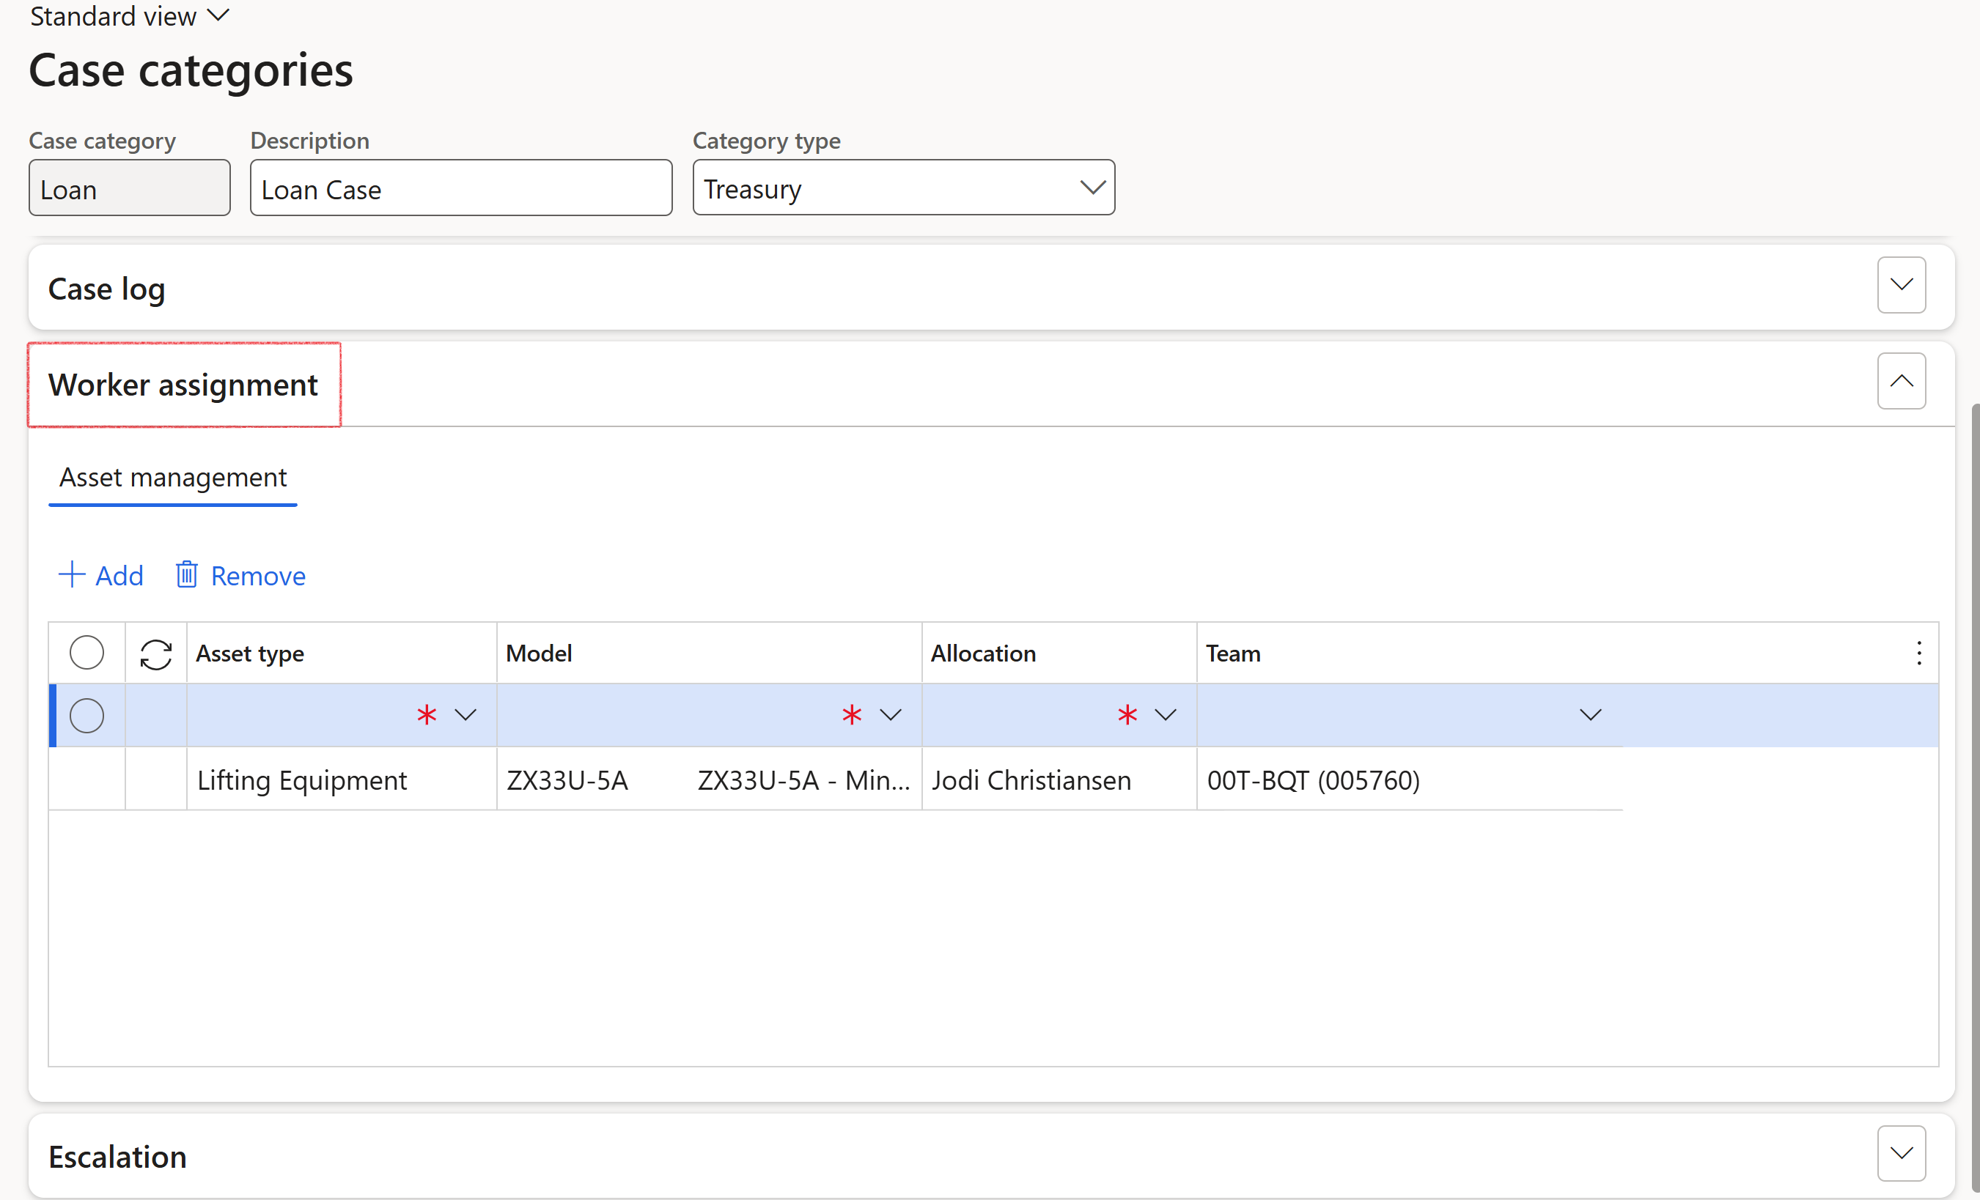Click the Lifting Equipment row cell
Screen dimensions: 1980x1200
point(302,780)
